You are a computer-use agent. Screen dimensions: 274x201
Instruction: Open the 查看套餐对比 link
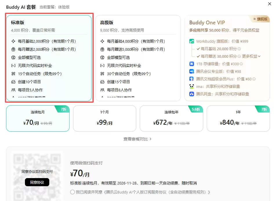coord(137,139)
